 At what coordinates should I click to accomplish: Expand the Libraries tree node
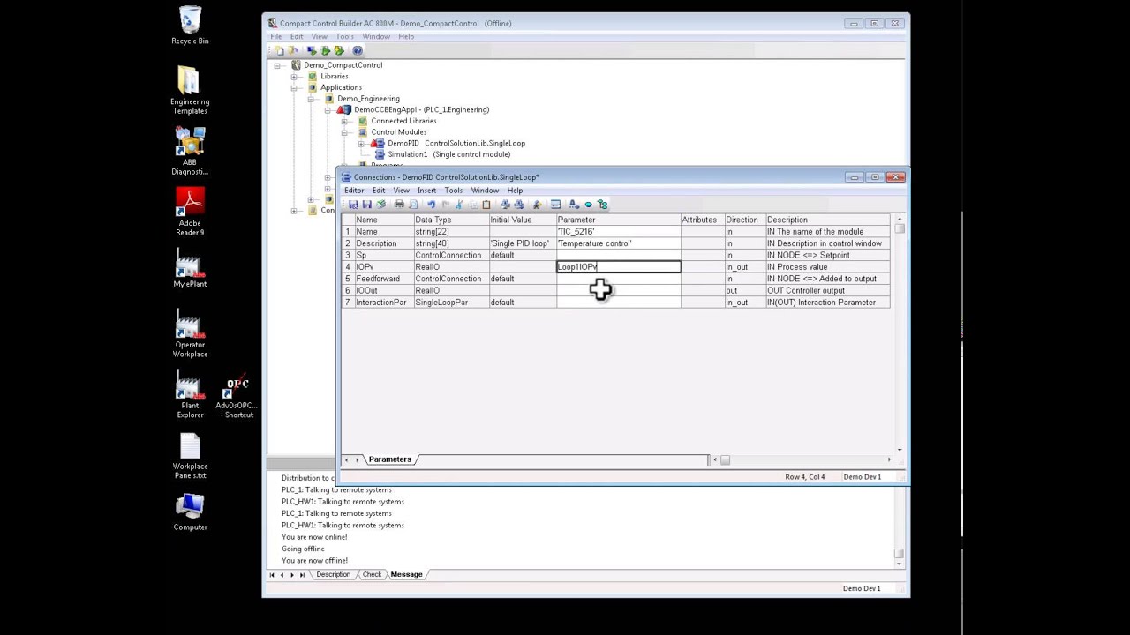294,77
